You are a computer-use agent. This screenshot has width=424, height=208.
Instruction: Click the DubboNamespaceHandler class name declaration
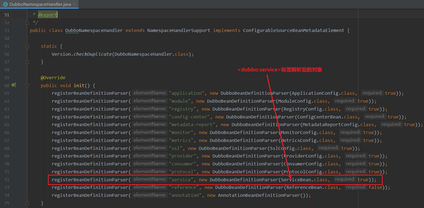click(x=94, y=31)
